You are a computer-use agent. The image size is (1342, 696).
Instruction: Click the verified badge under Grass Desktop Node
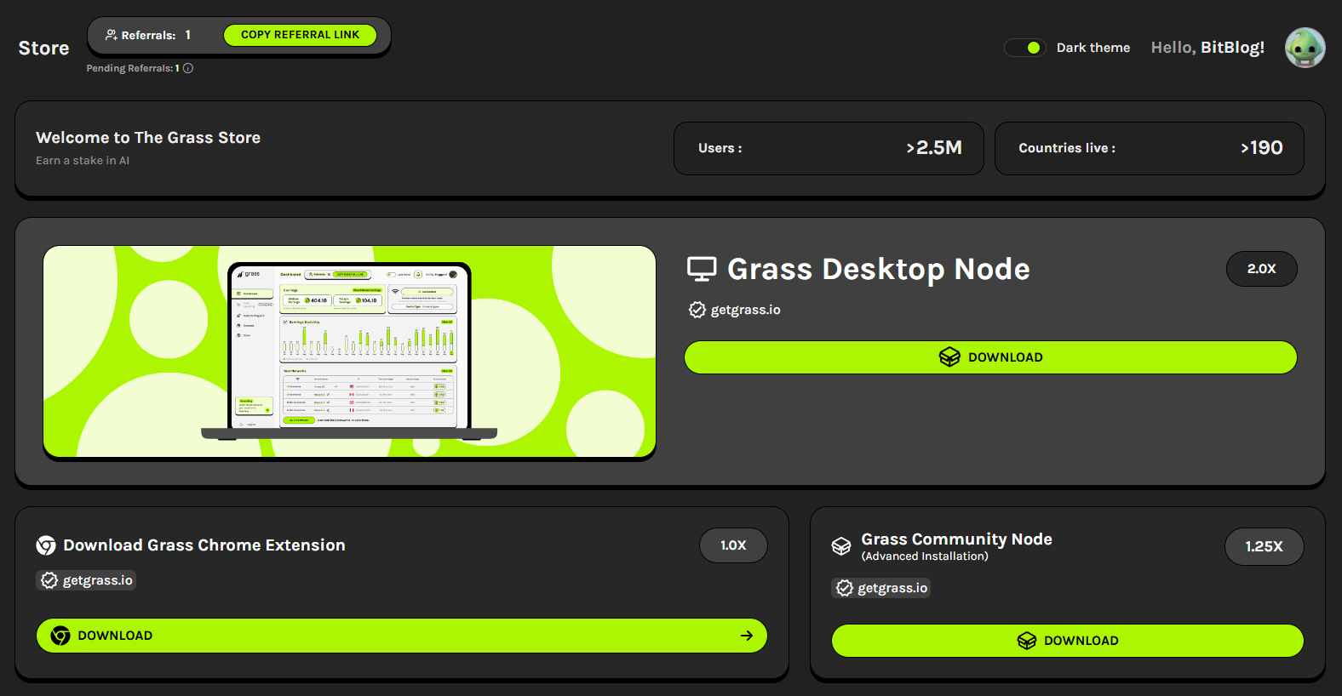697,310
